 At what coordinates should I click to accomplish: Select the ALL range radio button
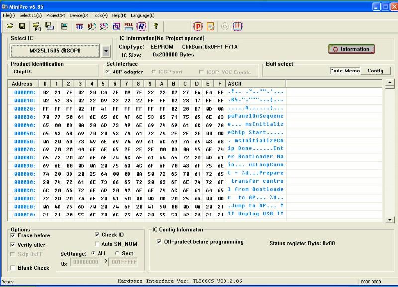coord(93,253)
